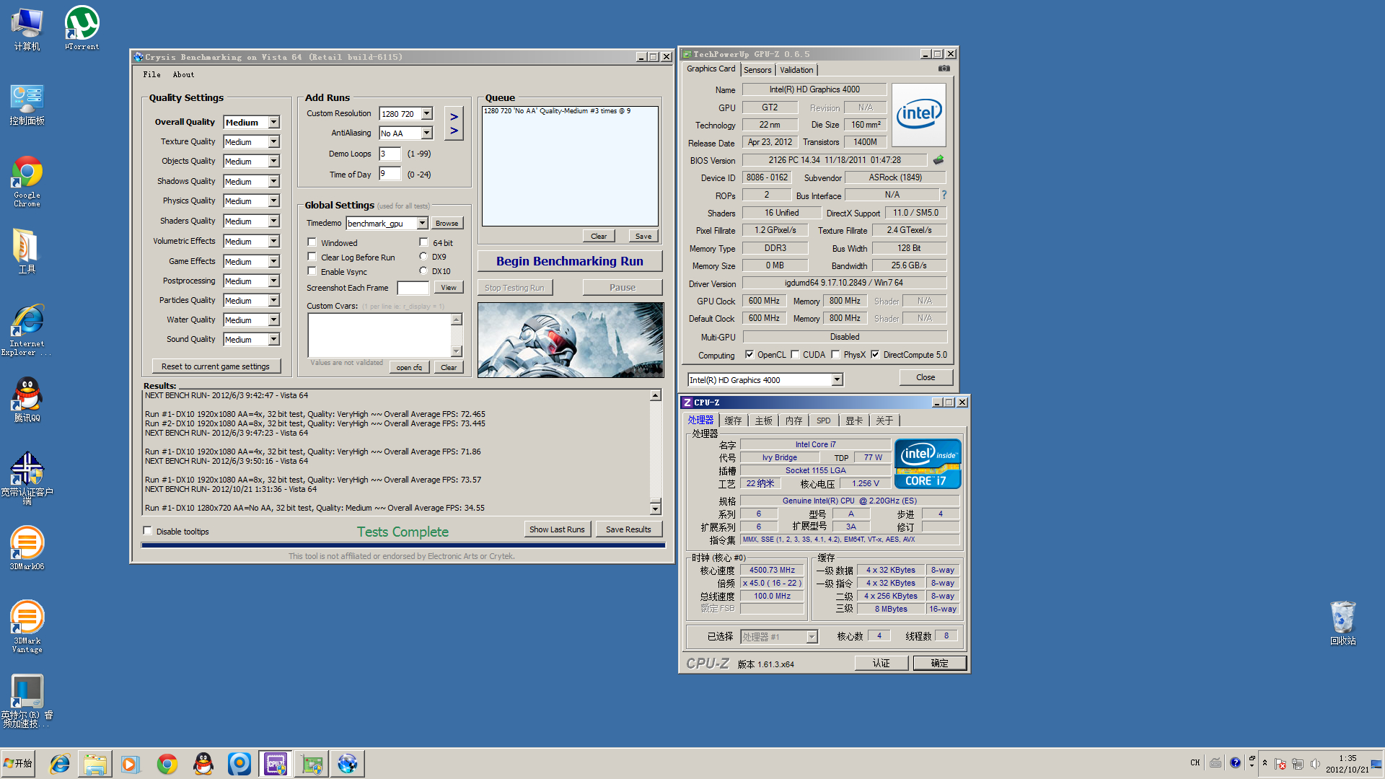Open the broadband authentication client icon
Screen dimensions: 1385x779
coord(27,477)
